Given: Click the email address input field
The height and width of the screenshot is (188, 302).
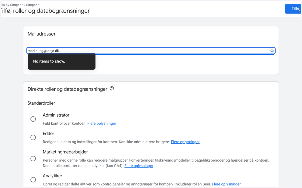Looking at the screenshot, I should click(151, 51).
